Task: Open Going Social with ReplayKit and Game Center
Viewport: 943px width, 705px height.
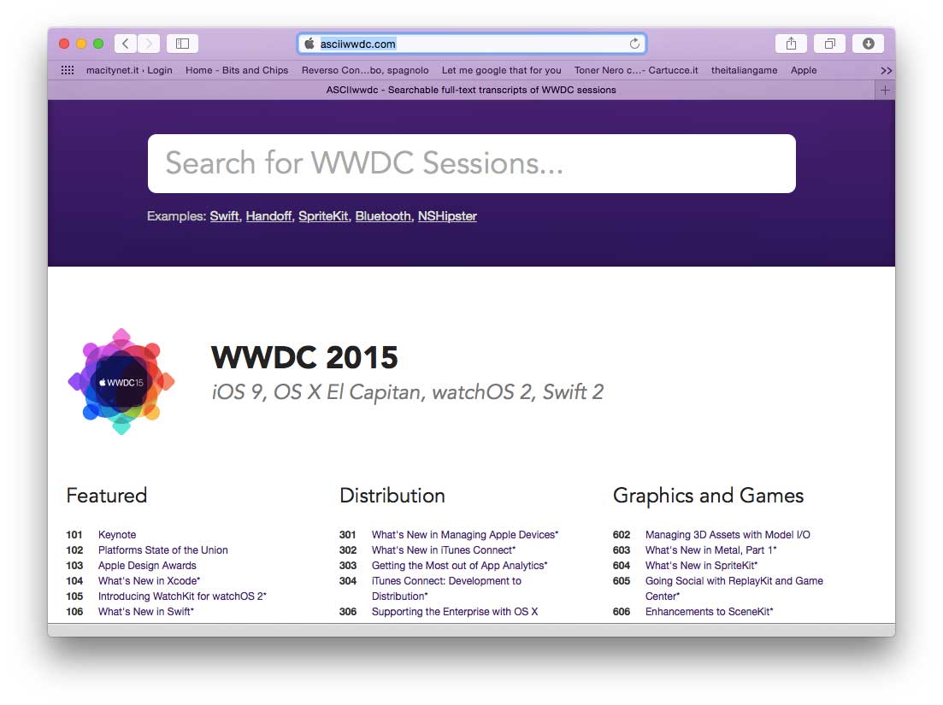Action: [x=734, y=589]
